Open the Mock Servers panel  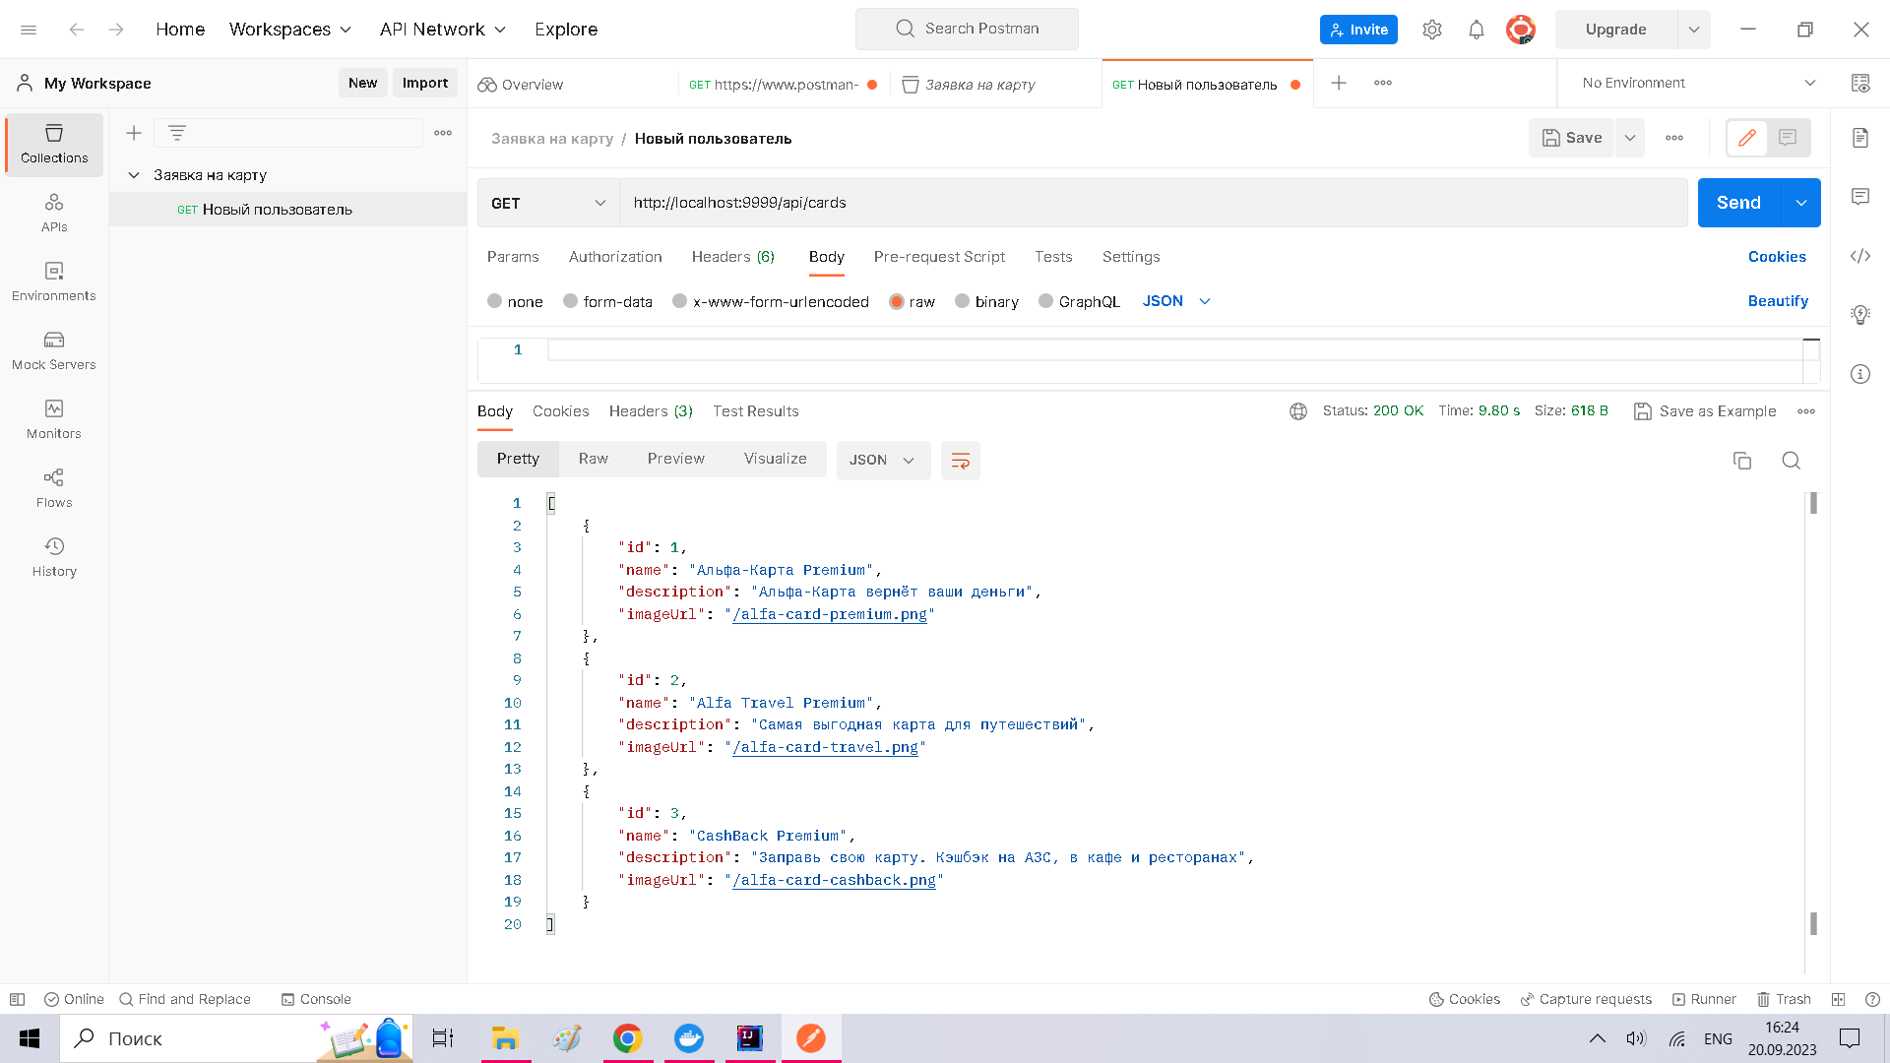pos(53,349)
